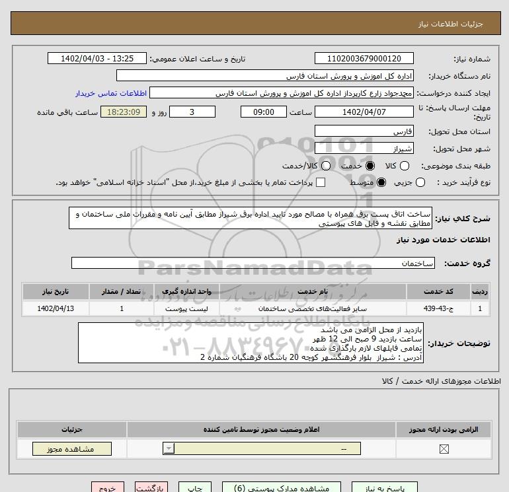
Task: Click the پاسخ به نیاز button
Action: [x=384, y=487]
